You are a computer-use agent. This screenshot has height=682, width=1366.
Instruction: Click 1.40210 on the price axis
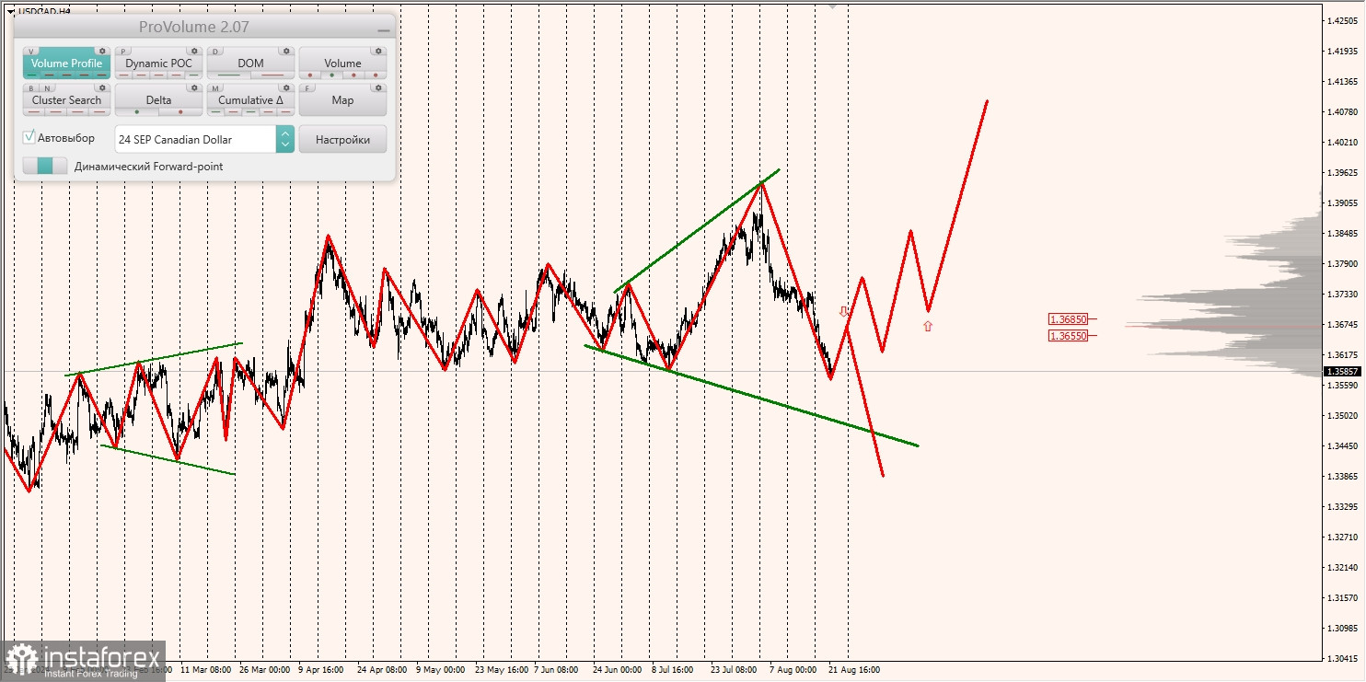pyautogui.click(x=1343, y=143)
